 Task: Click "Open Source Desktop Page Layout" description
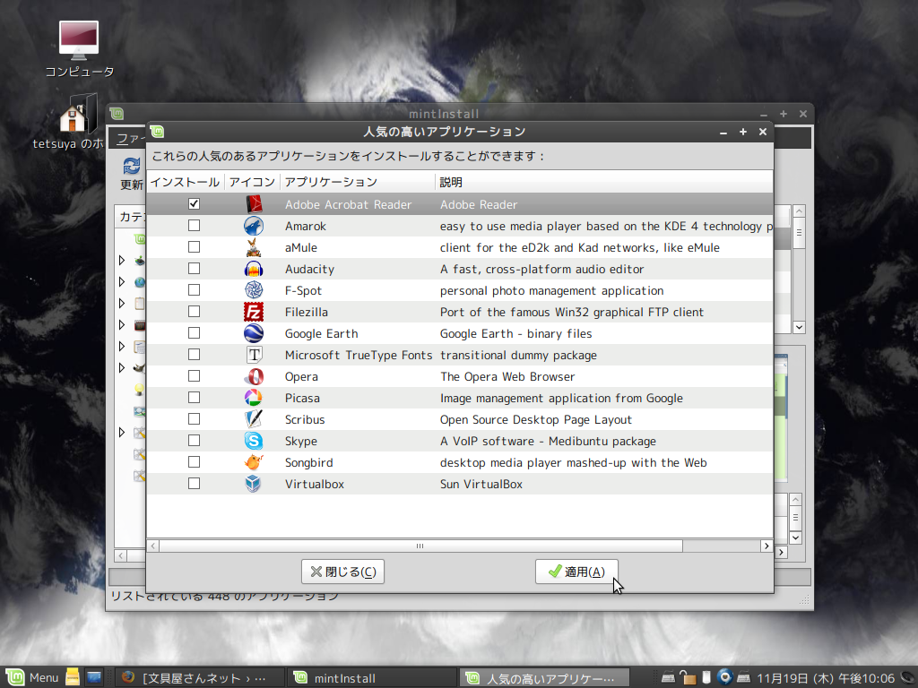536,420
